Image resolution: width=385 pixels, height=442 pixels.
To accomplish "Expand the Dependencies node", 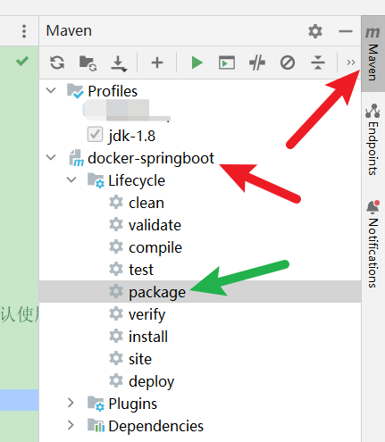I will 71,425.
